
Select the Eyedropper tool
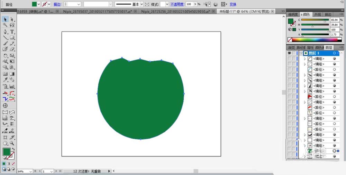coord(5,80)
